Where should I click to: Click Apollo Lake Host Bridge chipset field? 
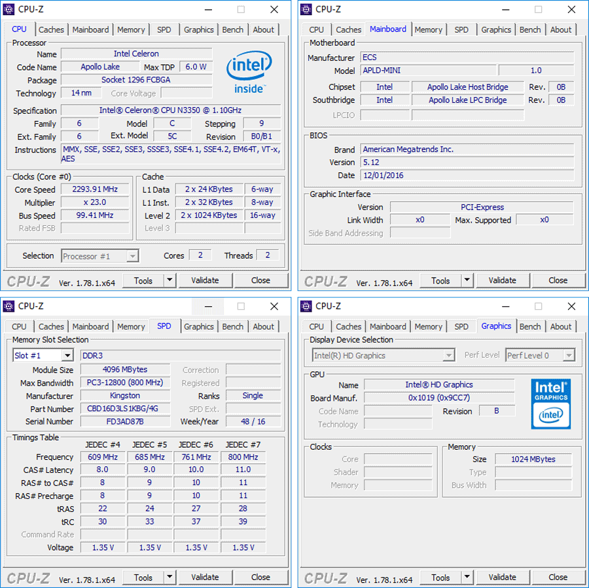pyautogui.click(x=468, y=87)
